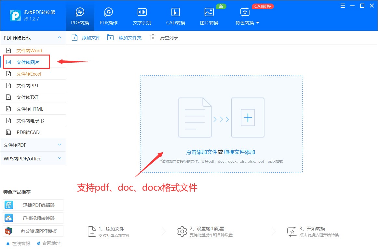Image resolution: width=378 pixels, height=250 pixels.
Task: Click the TXT icon next to 文件转TXT
Action: [8, 97]
